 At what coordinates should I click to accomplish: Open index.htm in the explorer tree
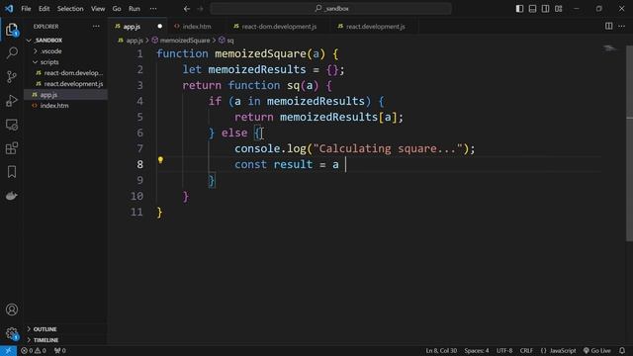tap(65, 106)
